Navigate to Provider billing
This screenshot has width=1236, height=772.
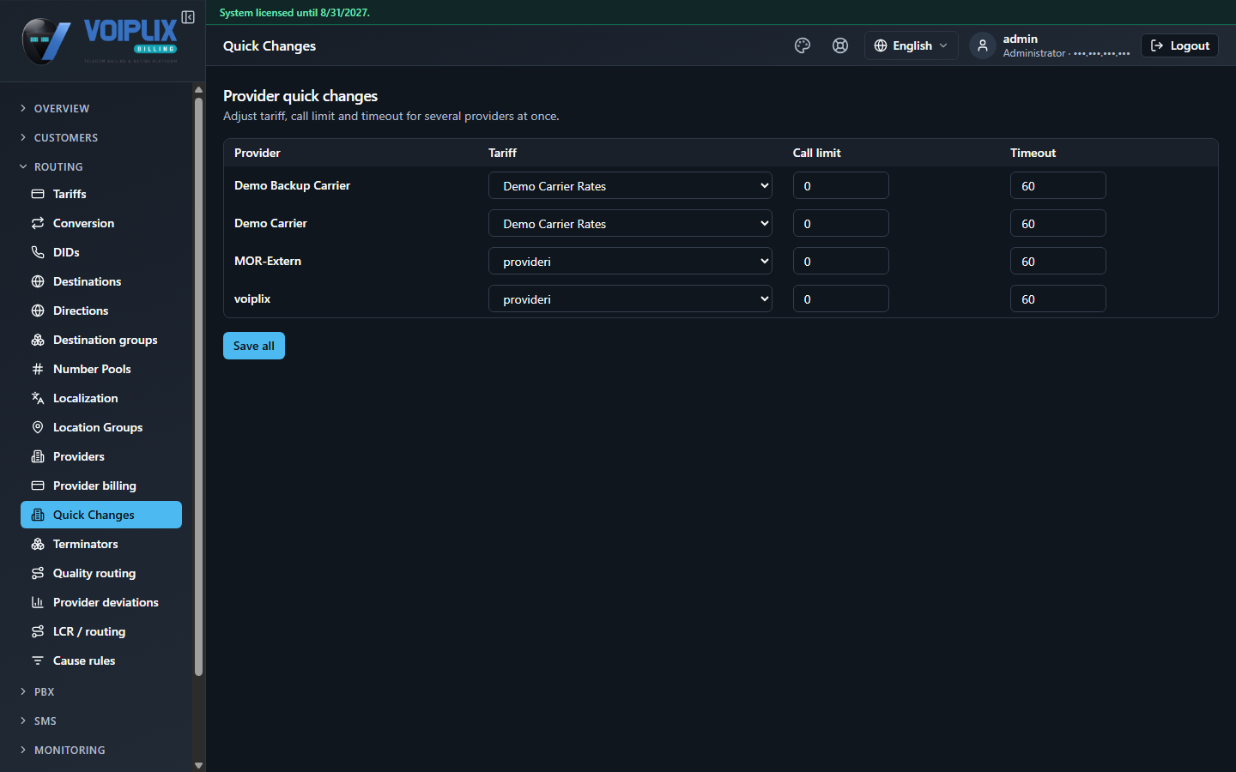click(x=101, y=486)
